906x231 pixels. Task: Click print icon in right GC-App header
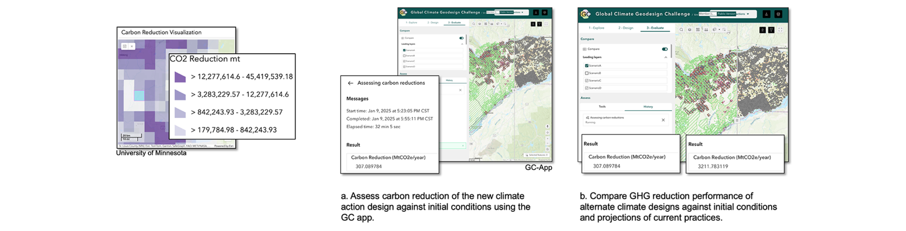[778, 14]
